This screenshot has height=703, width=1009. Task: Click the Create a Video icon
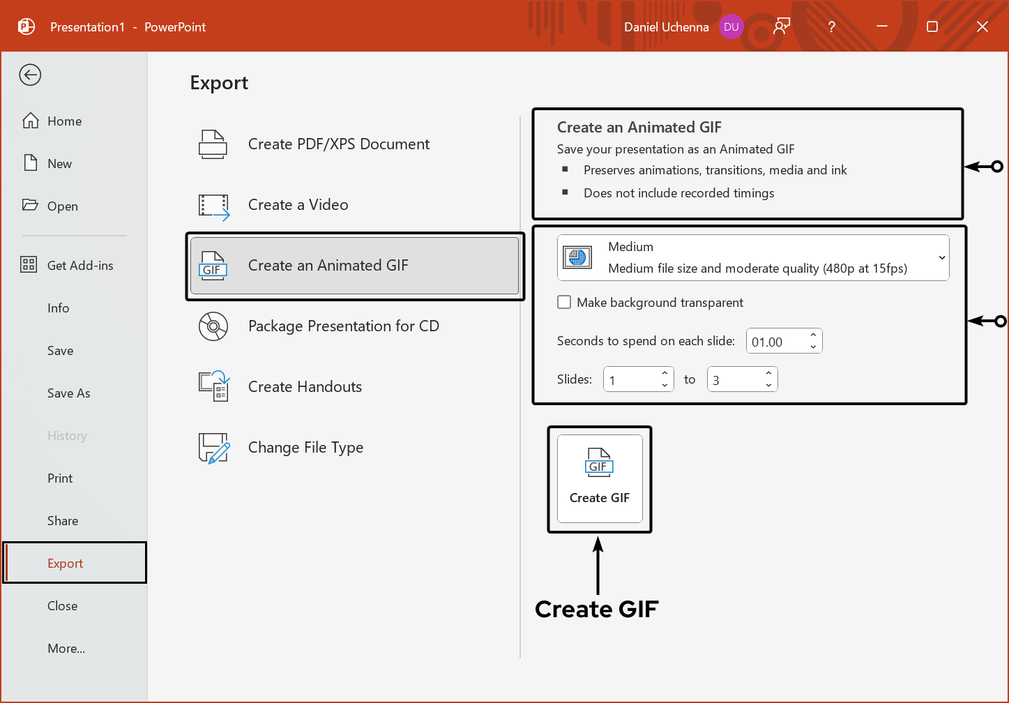tap(213, 204)
